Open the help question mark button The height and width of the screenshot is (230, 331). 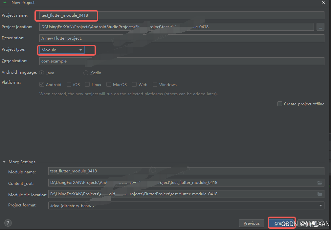[8, 223]
